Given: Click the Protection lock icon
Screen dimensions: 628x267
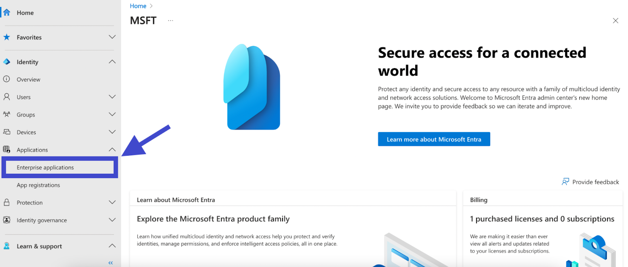Looking at the screenshot, I should pos(7,203).
